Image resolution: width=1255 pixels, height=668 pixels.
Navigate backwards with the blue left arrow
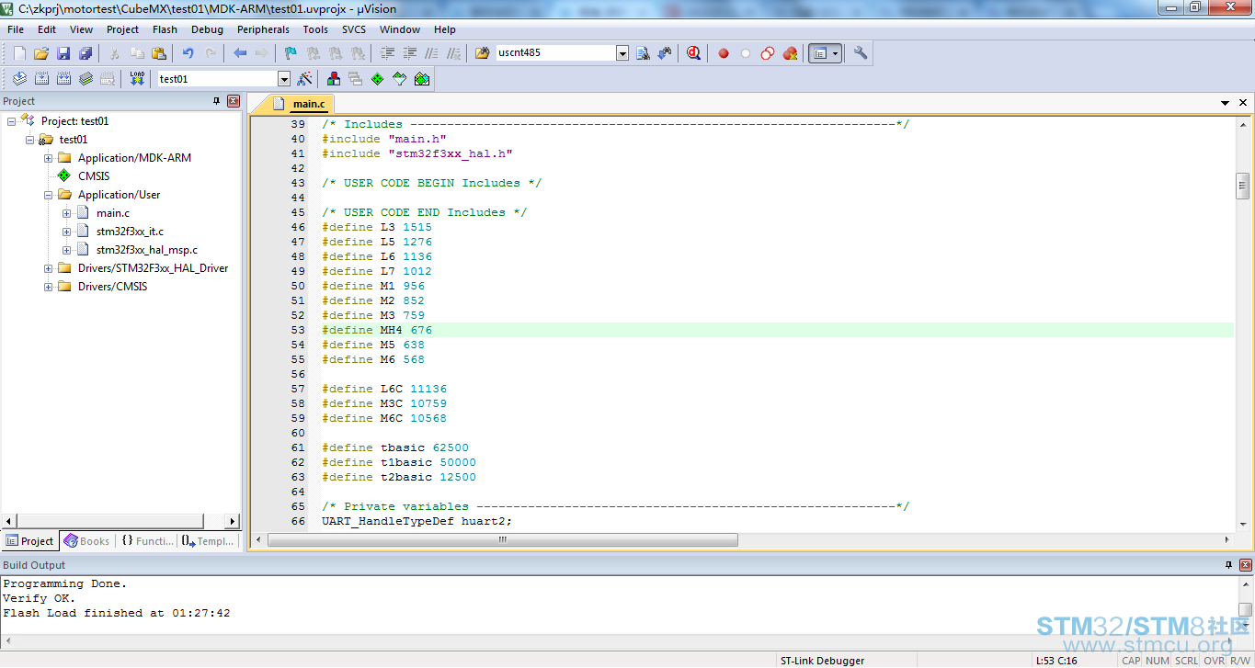240,53
